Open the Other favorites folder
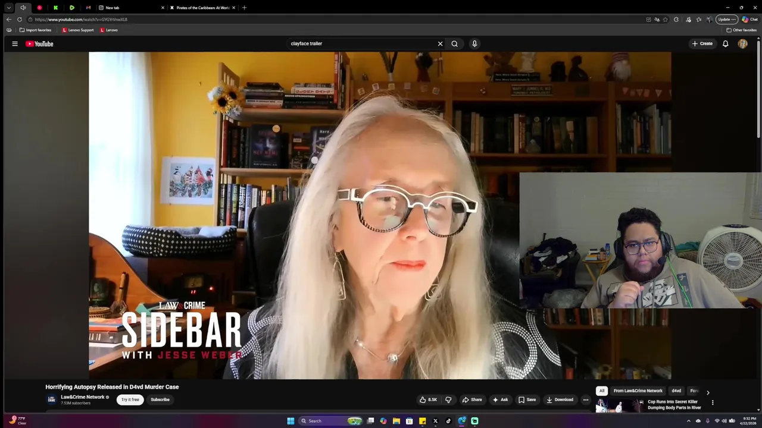This screenshot has height=428, width=762. (x=742, y=30)
